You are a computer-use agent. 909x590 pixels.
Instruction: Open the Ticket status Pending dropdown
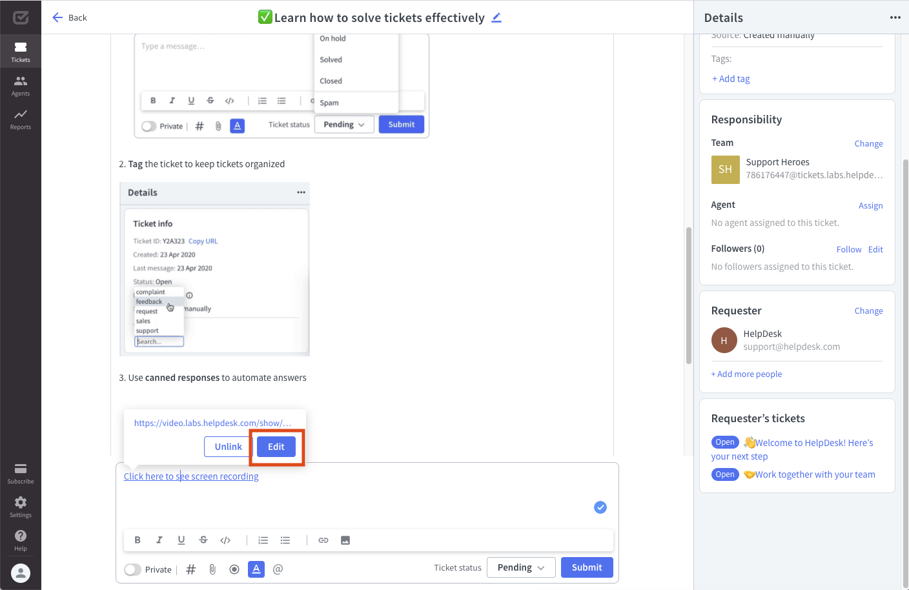521,567
